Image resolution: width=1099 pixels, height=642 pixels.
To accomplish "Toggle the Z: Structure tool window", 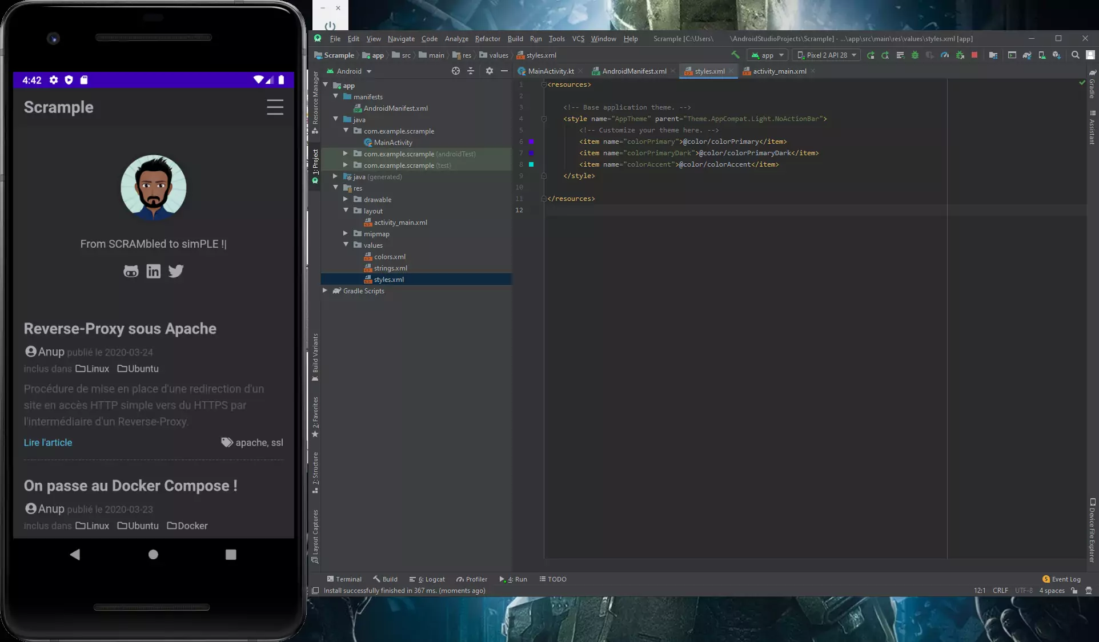I will click(315, 473).
